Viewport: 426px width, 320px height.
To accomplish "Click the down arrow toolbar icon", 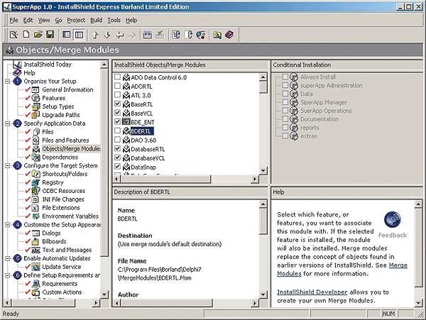I will 107,35.
